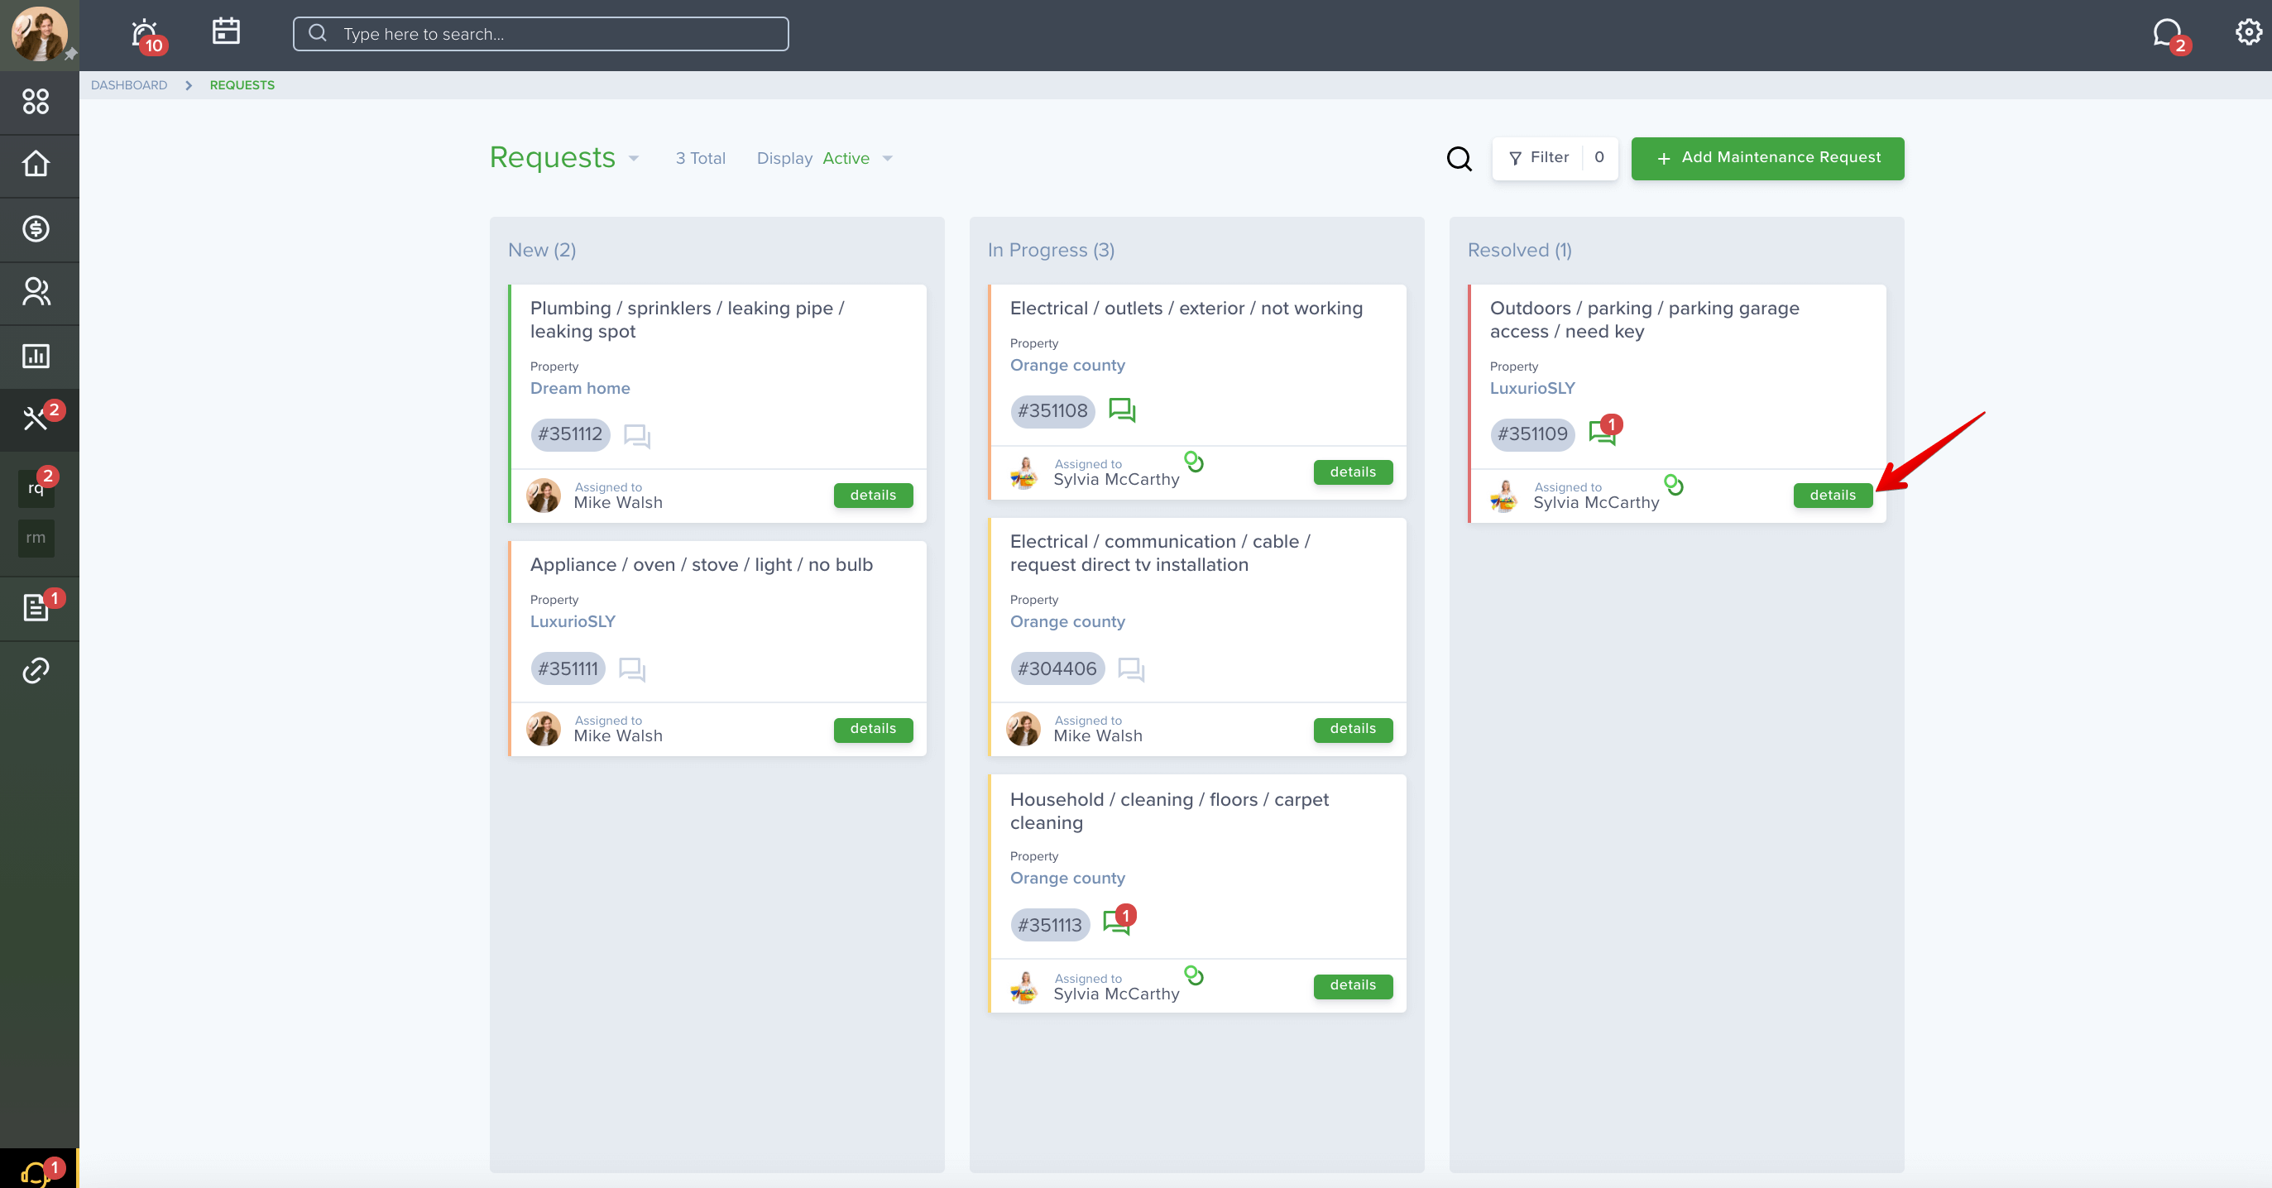Click in the 'Type here to search' field
The image size is (2272, 1188).
(540, 34)
